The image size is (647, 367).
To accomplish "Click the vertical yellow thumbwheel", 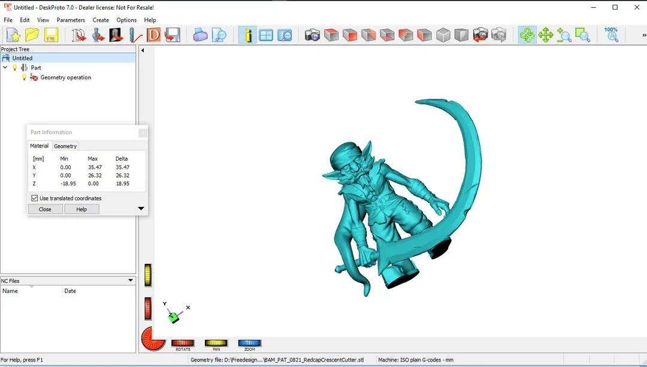I will [148, 275].
